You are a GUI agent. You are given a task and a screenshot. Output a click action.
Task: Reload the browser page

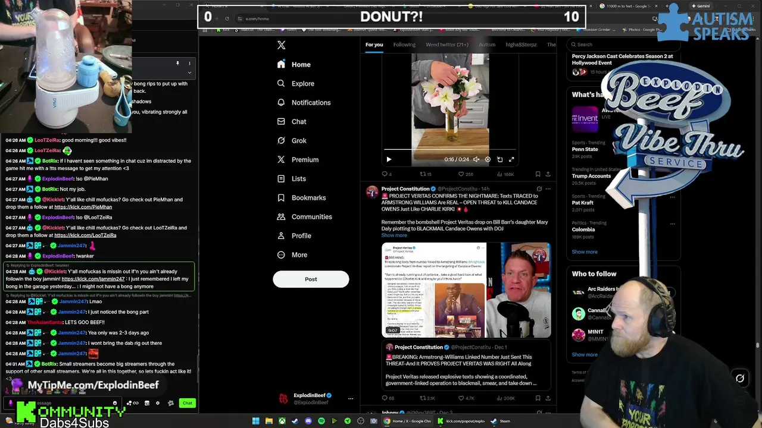[x=227, y=18]
